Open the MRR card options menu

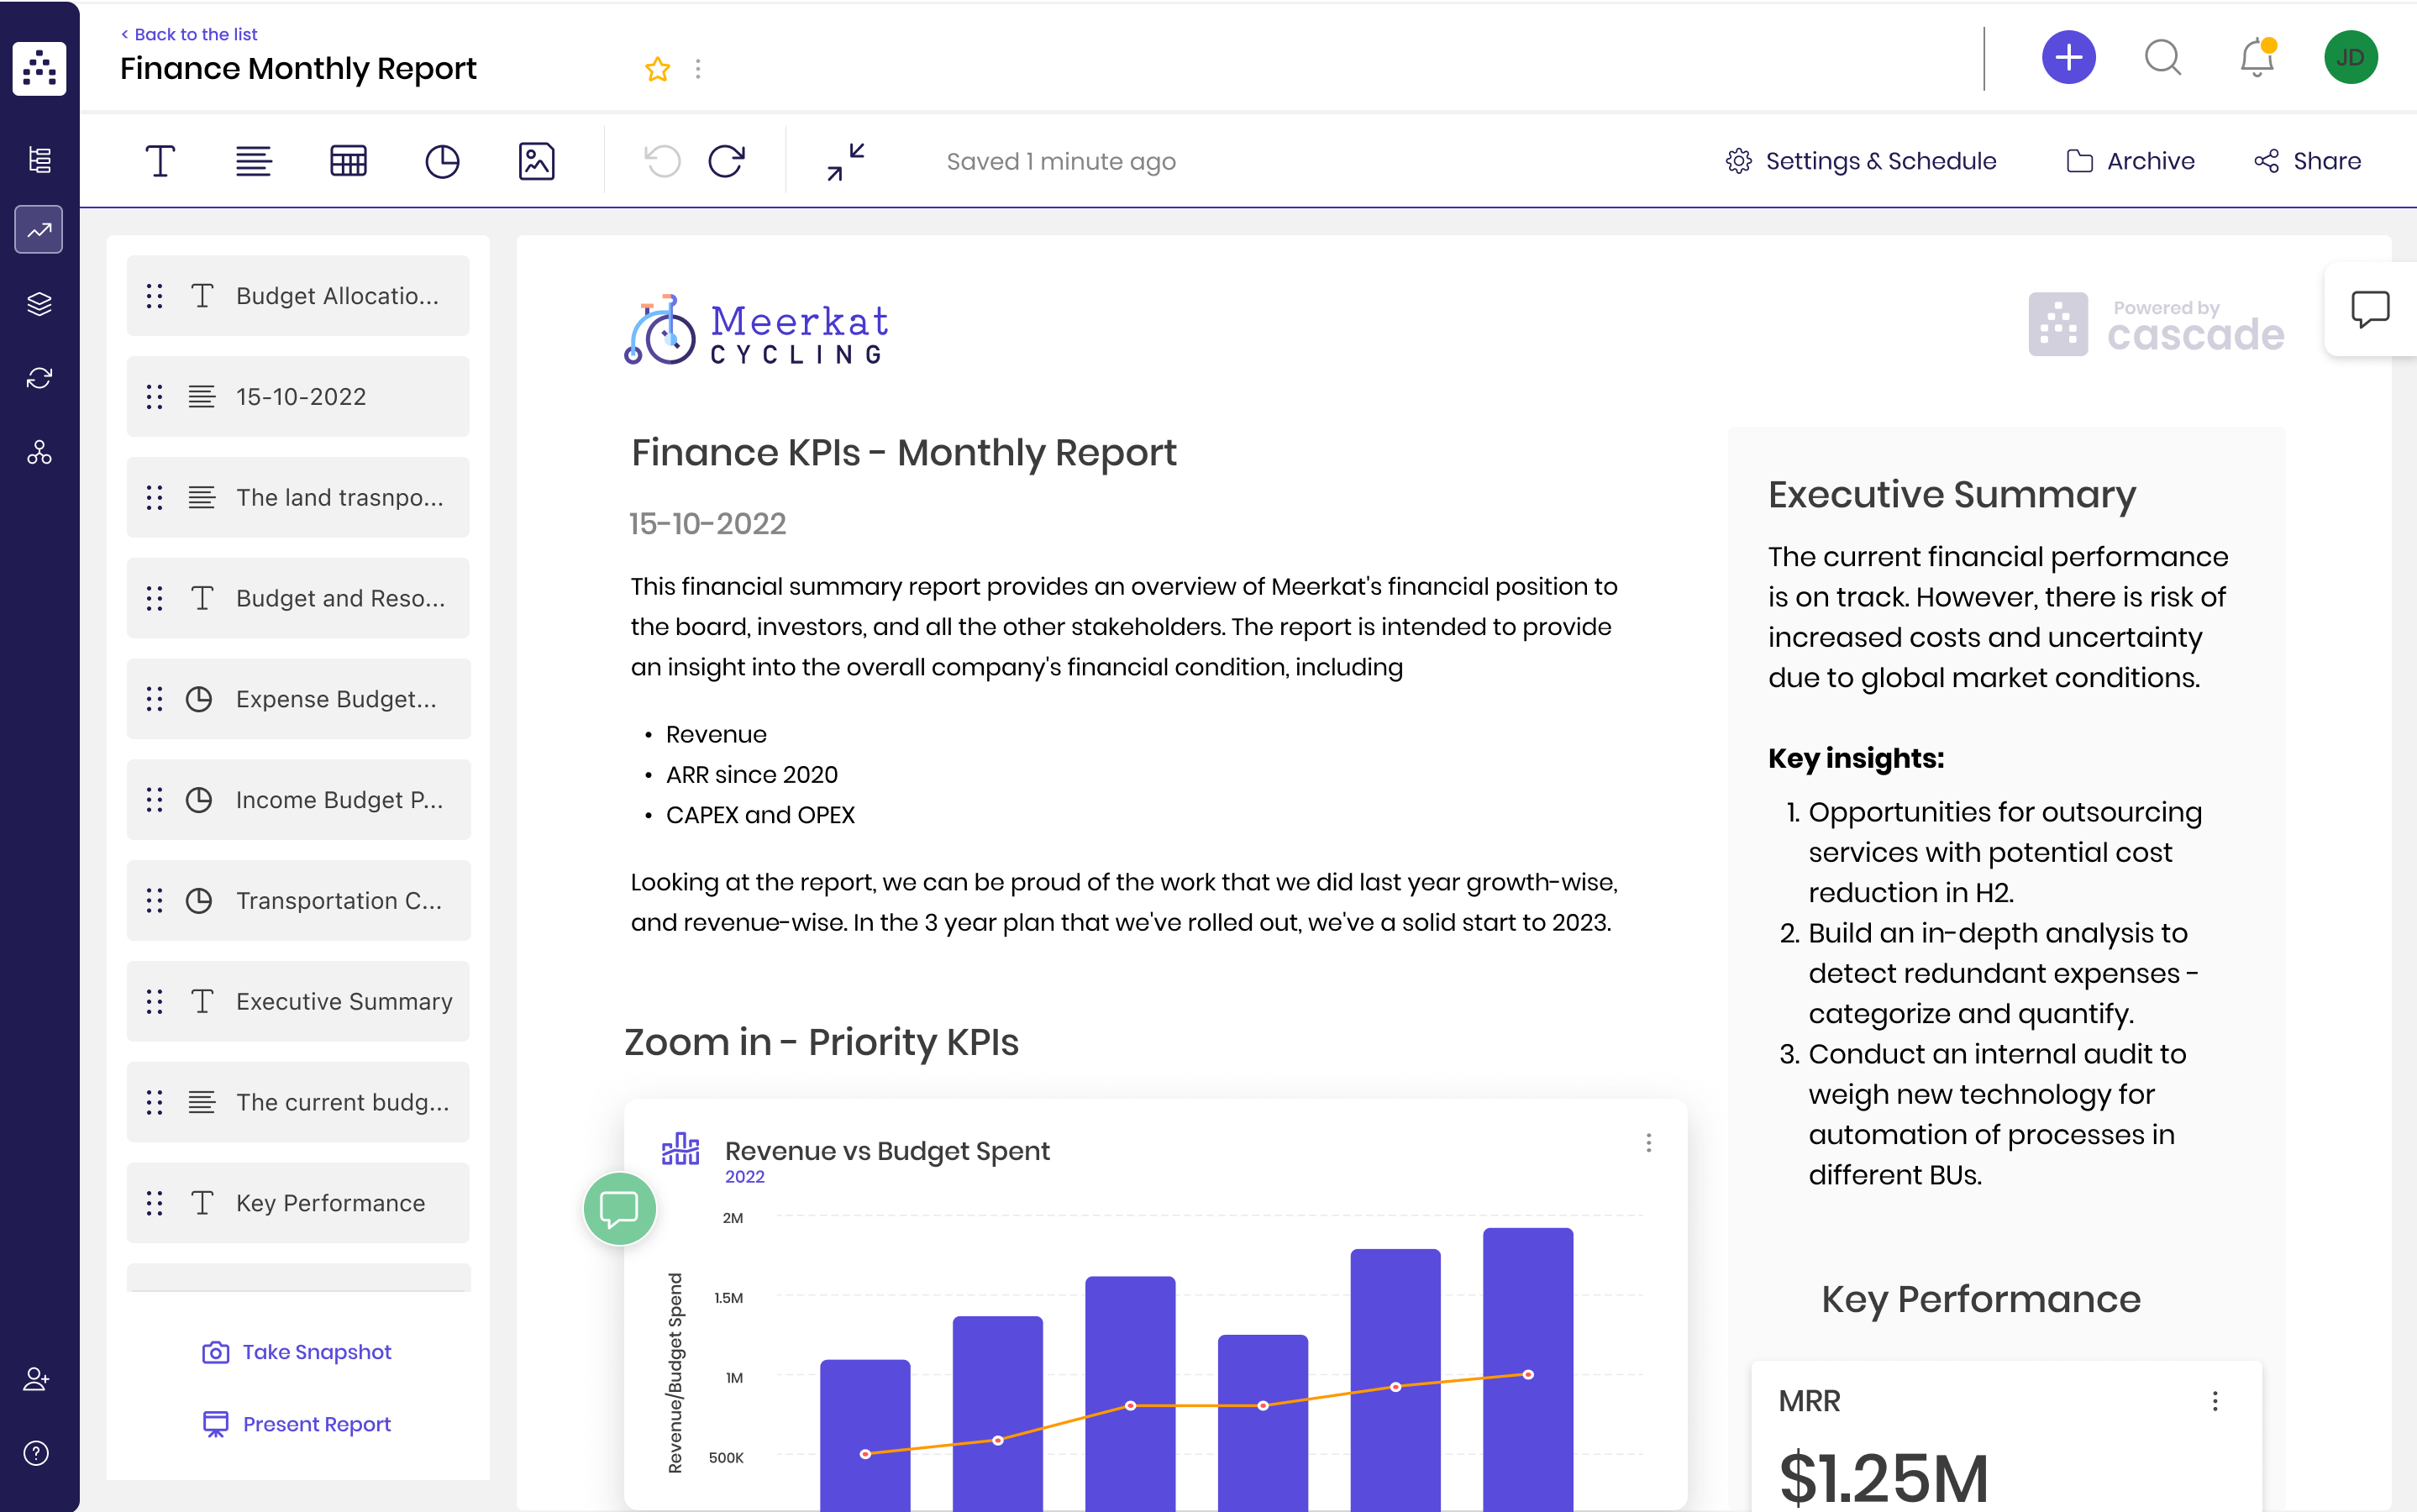pos(2216,1400)
